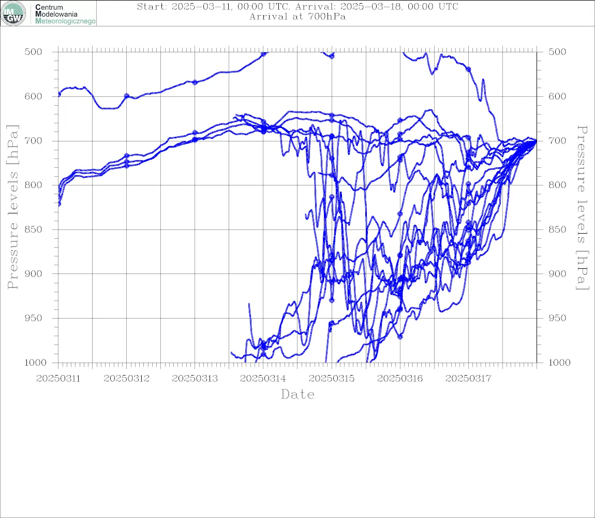595x518 pixels.
Task: Click right axis label 700
Action: pos(557,140)
